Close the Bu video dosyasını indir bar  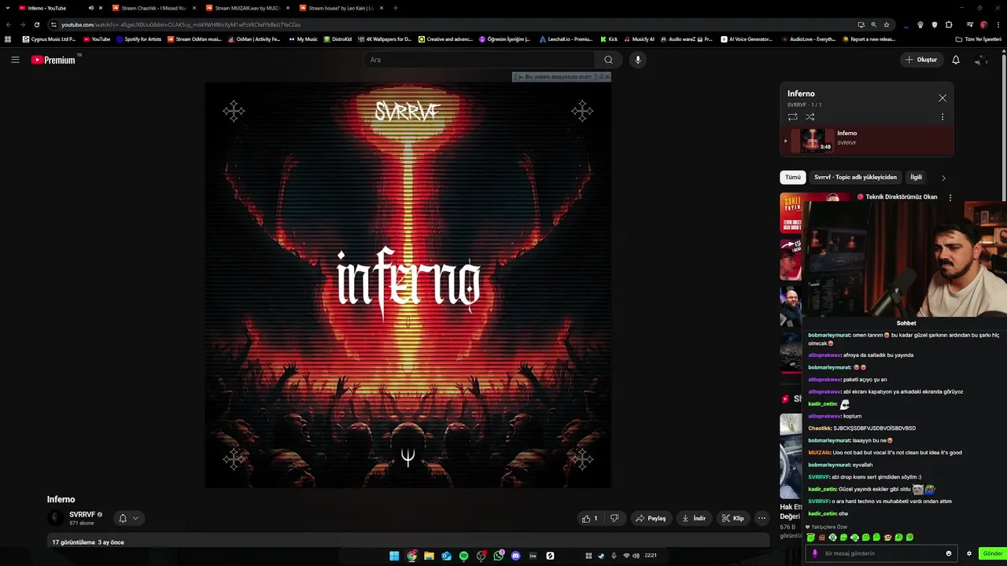point(607,77)
